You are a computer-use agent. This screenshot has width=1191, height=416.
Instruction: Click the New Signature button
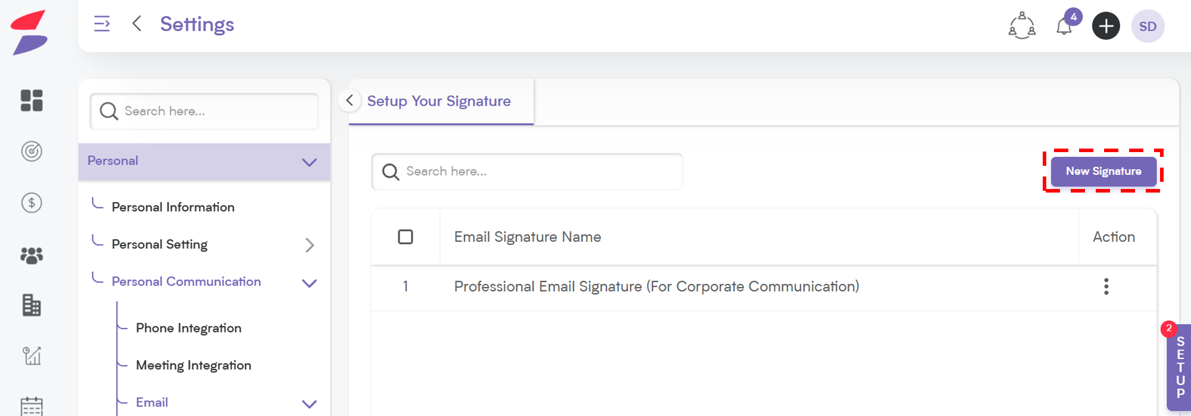point(1103,171)
